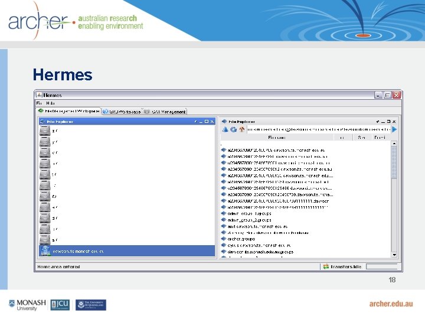Sort by the last column header after Size
Image resolution: width=425 pixels, height=319 pixels.
(380, 138)
